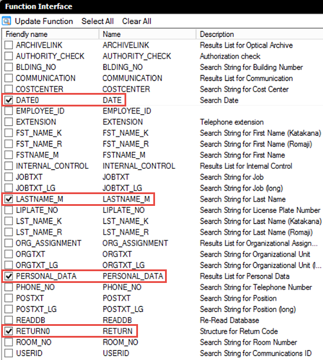
Task: Click Clear All in the toolbar
Action: pos(137,21)
